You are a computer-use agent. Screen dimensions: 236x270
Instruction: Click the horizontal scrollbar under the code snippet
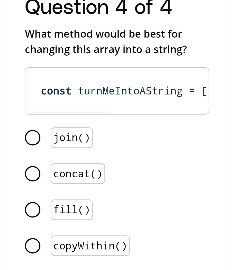(x=68, y=112)
